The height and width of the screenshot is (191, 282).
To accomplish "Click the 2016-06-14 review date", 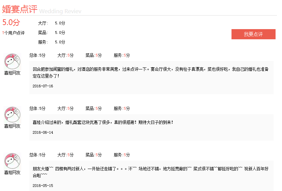I will (43, 132).
